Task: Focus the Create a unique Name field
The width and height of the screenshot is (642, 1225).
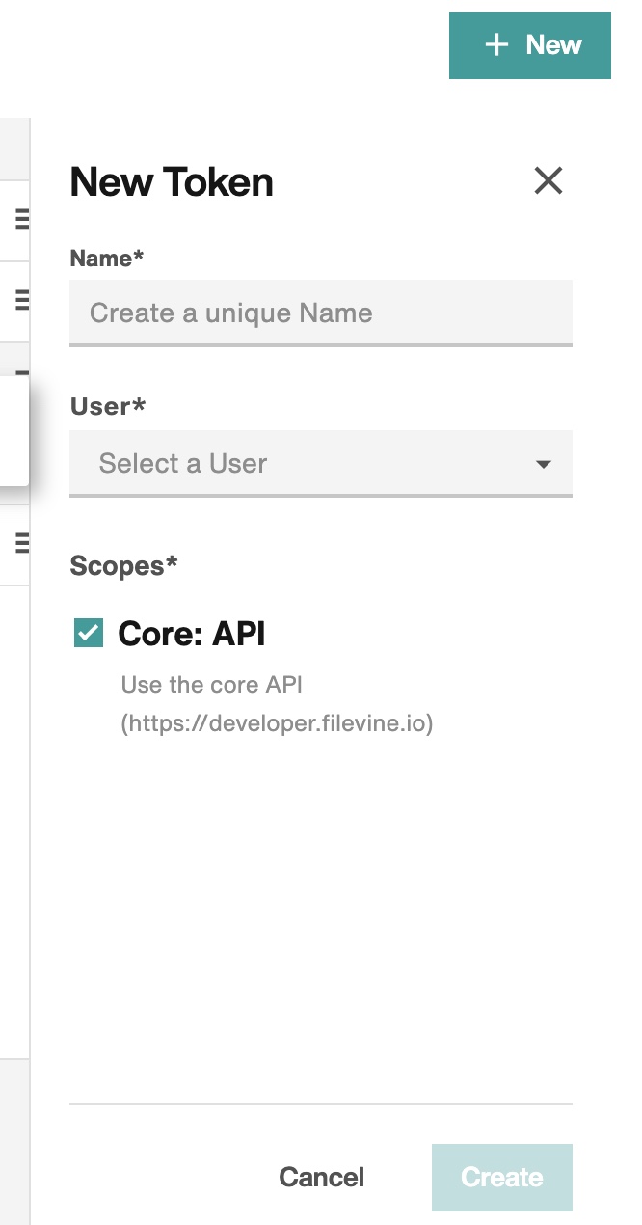Action: (321, 313)
